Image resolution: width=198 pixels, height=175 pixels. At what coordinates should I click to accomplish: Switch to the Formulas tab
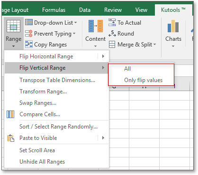[x=54, y=10]
